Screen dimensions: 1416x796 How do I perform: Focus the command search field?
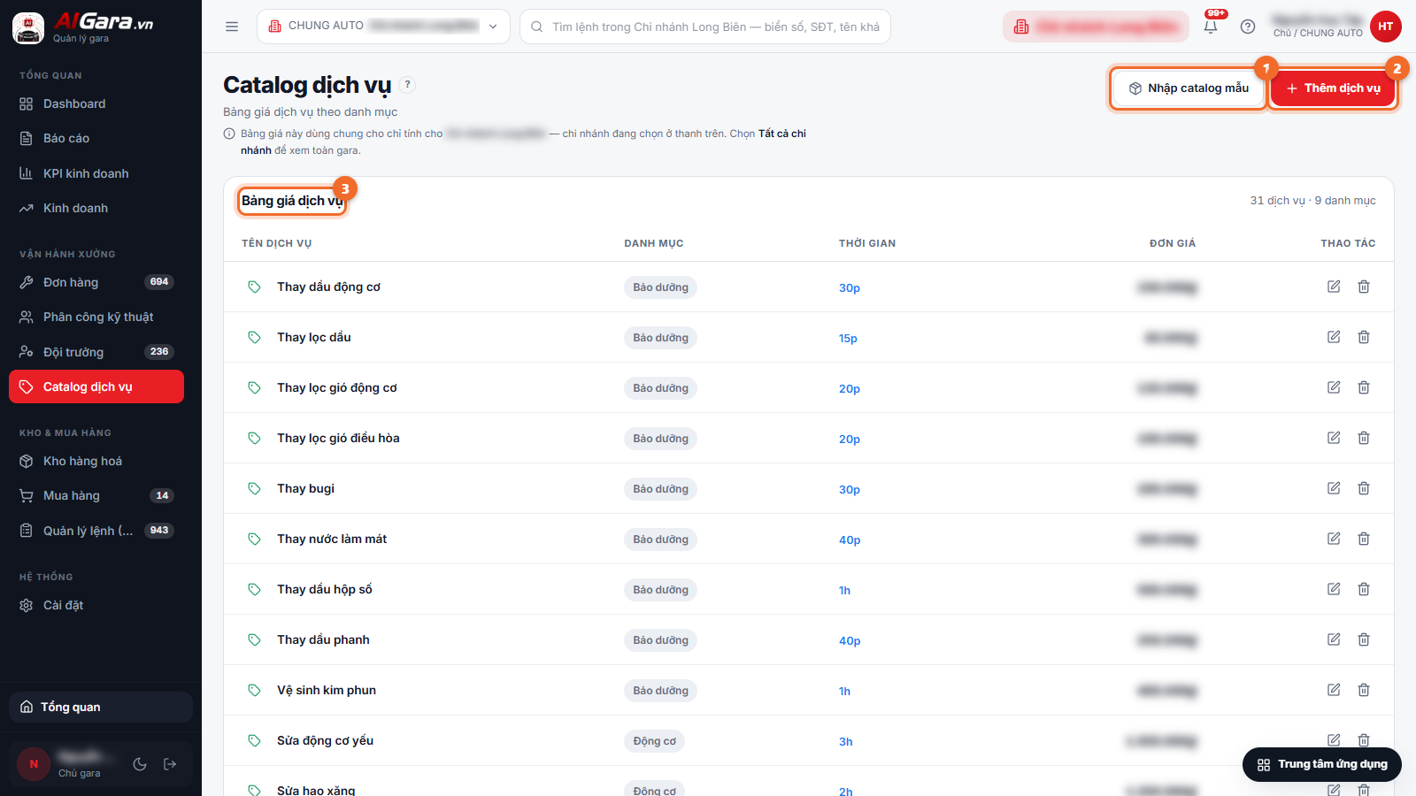click(705, 27)
